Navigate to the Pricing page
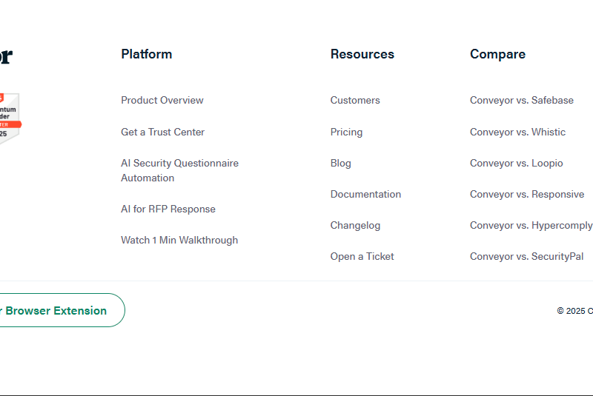This screenshot has height=396, width=593. [x=346, y=132]
